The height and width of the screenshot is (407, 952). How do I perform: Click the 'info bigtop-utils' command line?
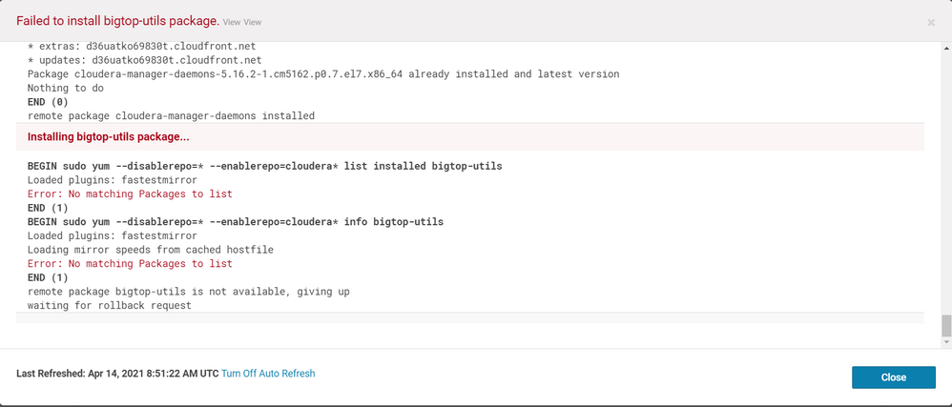click(x=236, y=222)
